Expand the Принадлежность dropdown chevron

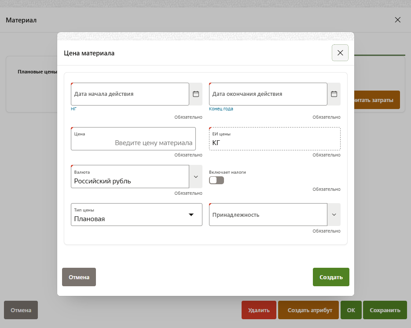pos(334,215)
